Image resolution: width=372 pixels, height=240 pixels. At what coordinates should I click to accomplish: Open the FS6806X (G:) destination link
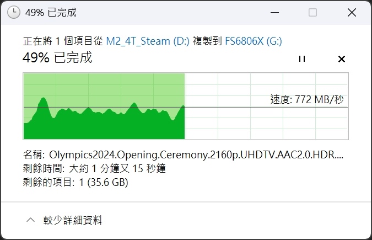click(x=253, y=41)
